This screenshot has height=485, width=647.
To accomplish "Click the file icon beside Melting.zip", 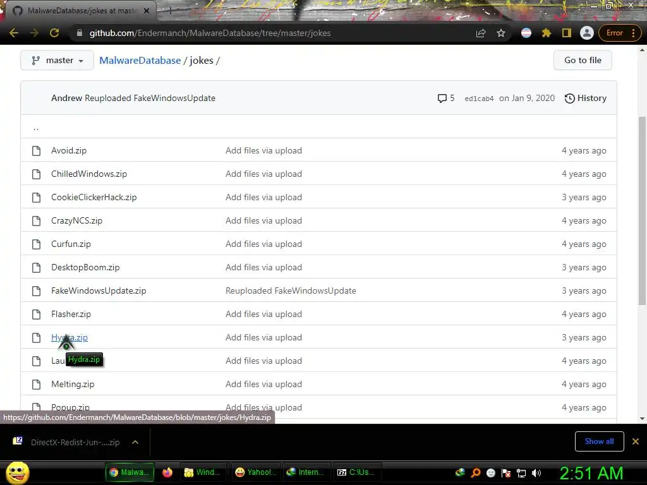I will click(x=36, y=385).
